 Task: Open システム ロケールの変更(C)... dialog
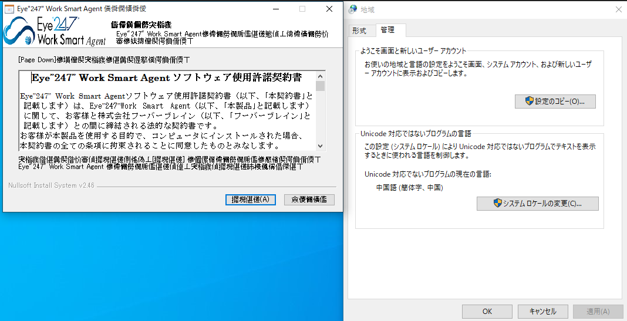[537, 204]
